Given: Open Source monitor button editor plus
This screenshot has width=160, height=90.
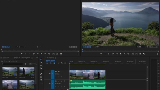Looking at the screenshot, I should (x=78, y=54).
